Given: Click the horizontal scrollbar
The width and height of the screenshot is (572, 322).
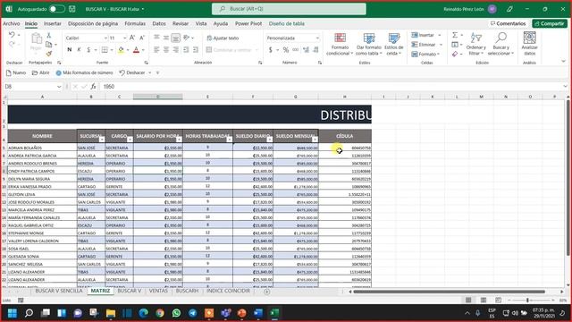Looking at the screenshot, I should coord(449,292).
